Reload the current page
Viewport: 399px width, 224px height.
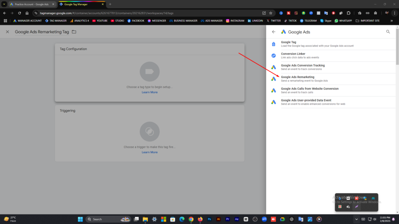click(x=19, y=13)
